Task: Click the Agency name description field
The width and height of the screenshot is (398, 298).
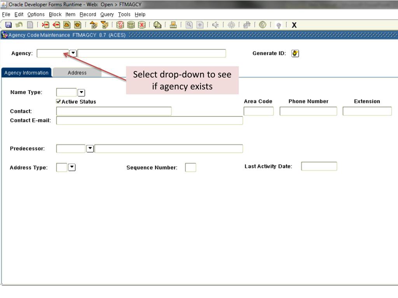Action: (152, 54)
